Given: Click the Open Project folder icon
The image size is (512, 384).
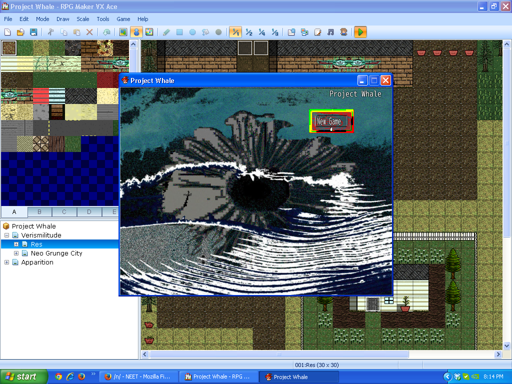Looking at the screenshot, I should coord(20,32).
